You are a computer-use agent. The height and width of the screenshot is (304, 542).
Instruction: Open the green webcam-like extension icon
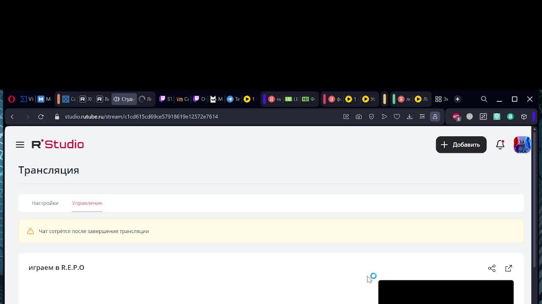point(497,117)
